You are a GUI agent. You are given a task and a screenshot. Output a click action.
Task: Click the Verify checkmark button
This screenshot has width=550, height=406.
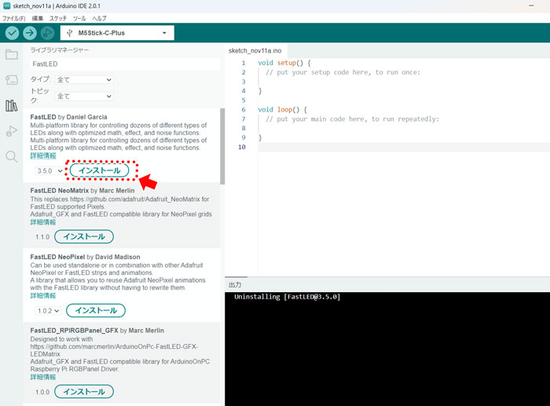[x=12, y=33]
